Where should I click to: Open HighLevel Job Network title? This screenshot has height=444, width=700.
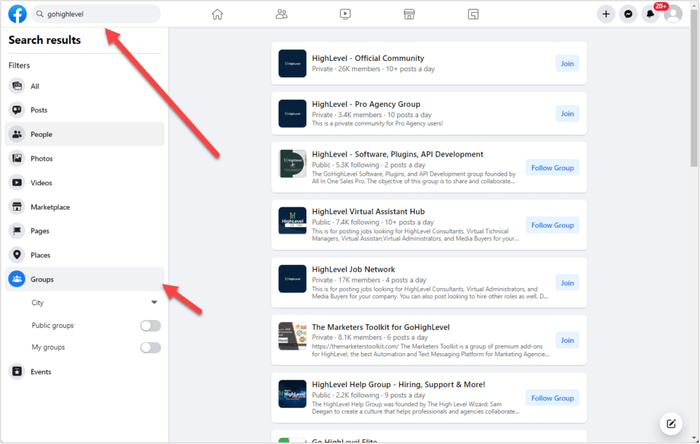[x=353, y=270]
